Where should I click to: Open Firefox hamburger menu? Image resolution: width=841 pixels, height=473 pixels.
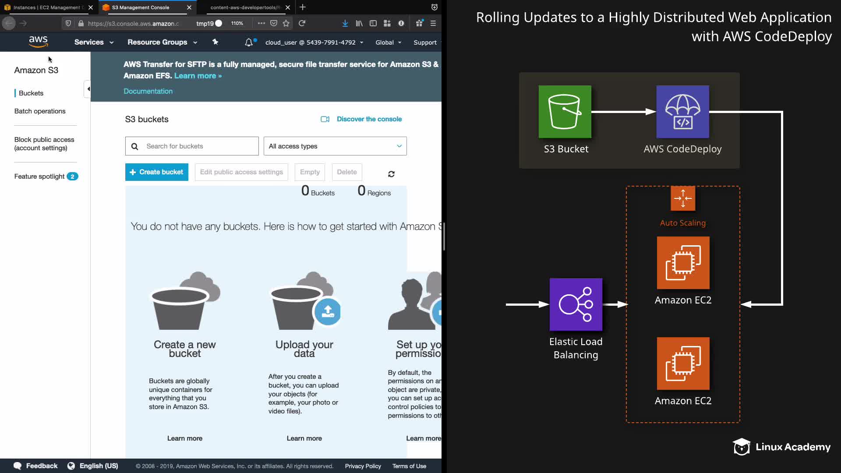pos(433,23)
